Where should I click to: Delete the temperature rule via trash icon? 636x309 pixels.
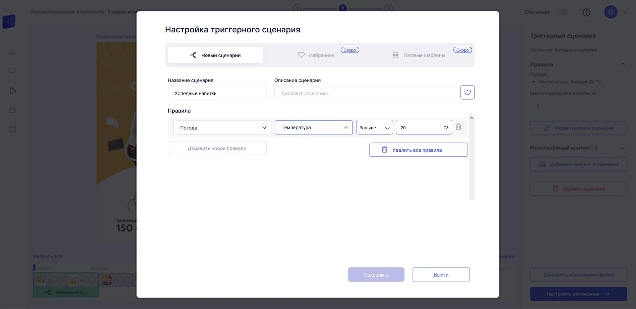458,127
